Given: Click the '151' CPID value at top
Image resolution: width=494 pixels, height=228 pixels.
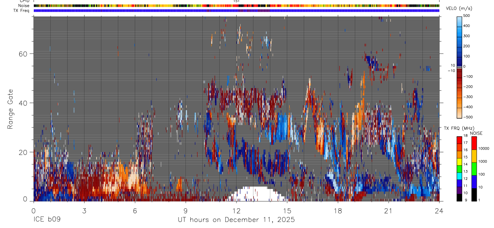Looking at the screenshot, I should point(237,1).
